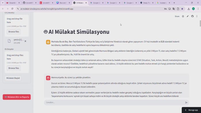Remove uploaded file yenicv[1] with X

pyautogui.click(x=25, y=41)
